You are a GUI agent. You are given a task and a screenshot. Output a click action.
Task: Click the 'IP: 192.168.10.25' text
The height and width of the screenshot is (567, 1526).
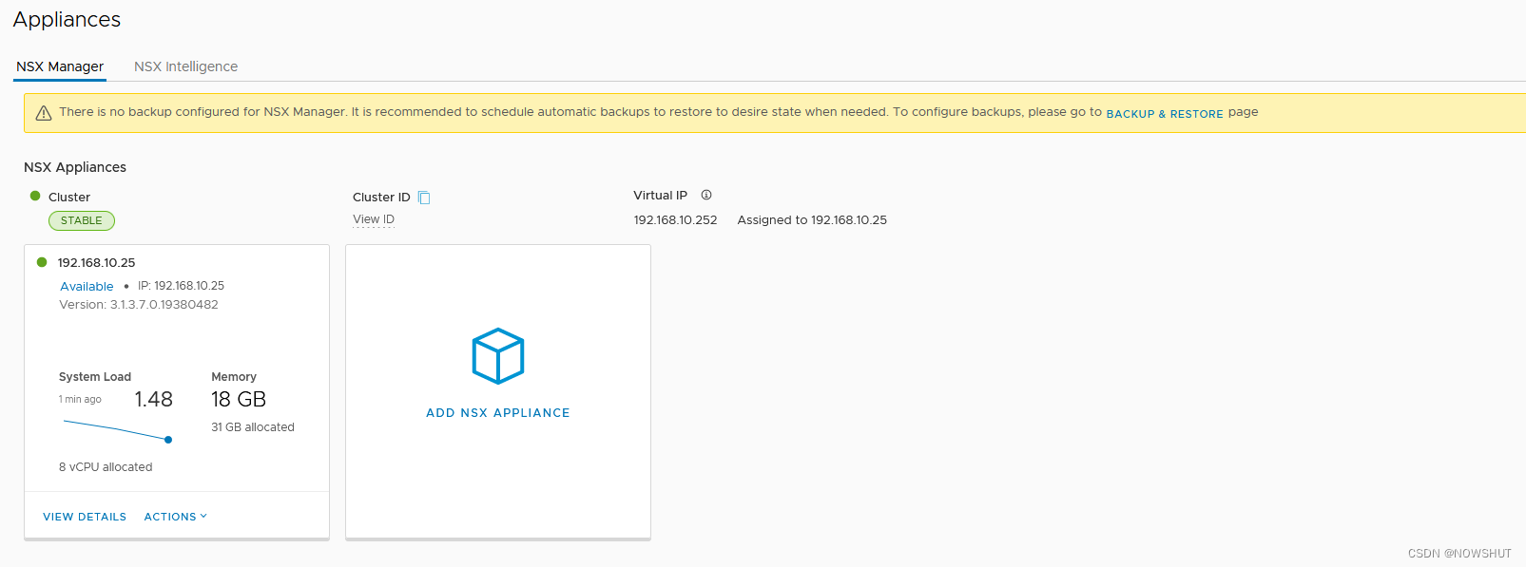tap(181, 286)
